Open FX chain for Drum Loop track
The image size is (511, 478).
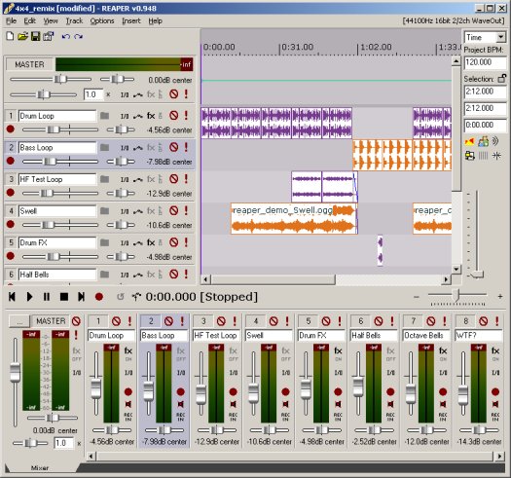click(x=151, y=116)
